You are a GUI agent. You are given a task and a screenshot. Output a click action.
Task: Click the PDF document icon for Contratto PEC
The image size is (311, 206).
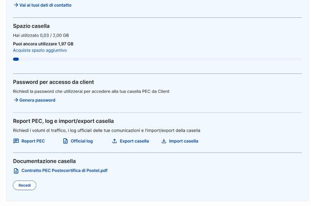pyautogui.click(x=16, y=171)
